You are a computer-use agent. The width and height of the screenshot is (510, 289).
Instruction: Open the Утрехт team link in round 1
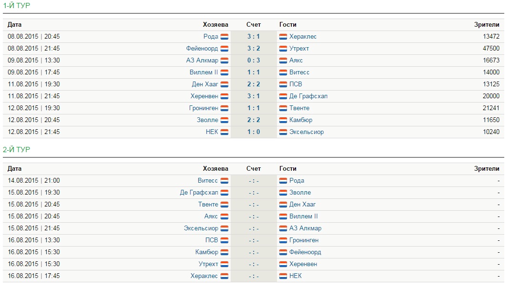tap(299, 49)
